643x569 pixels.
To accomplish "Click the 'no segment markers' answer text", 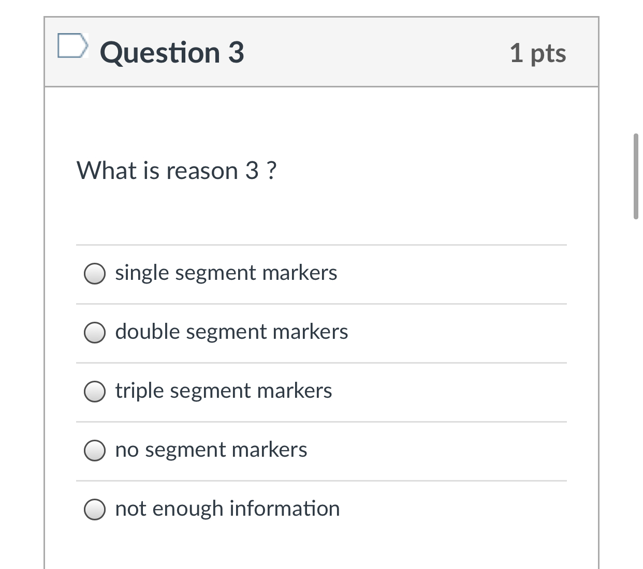I will point(211,451).
